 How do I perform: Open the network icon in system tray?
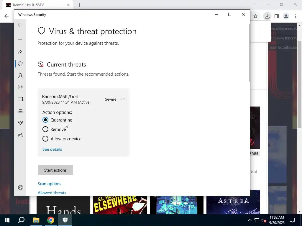[257, 220]
